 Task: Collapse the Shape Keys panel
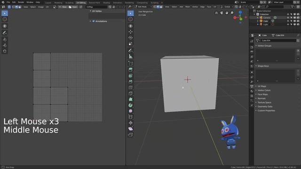(256, 66)
